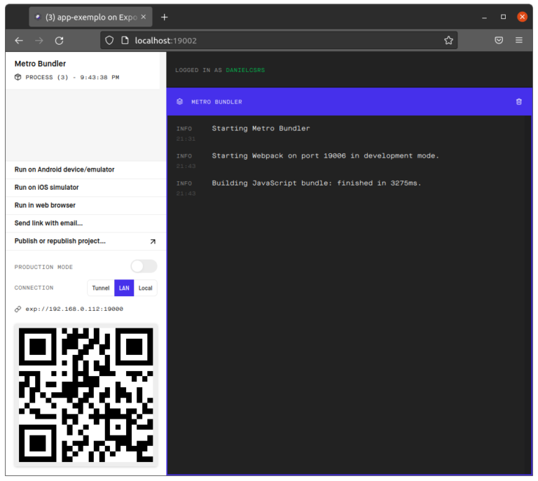
Task: Select Local connection type
Action: pos(146,288)
